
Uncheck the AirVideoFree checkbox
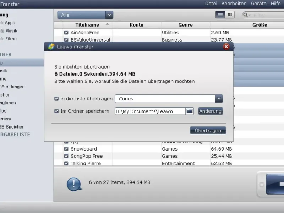[x=66, y=32]
